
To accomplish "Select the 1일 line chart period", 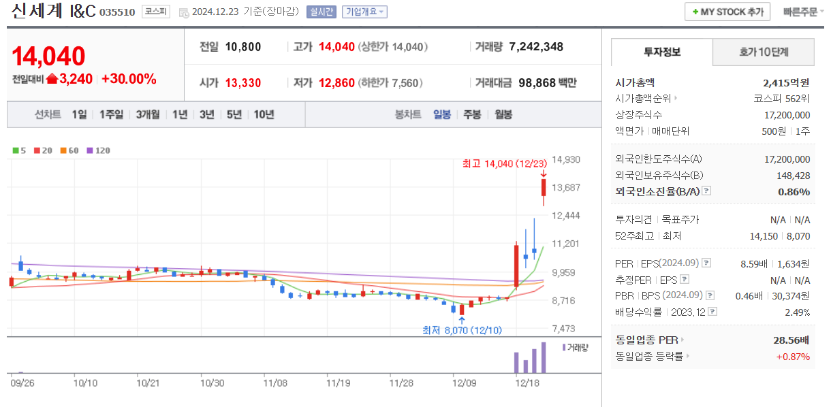I will (79, 114).
